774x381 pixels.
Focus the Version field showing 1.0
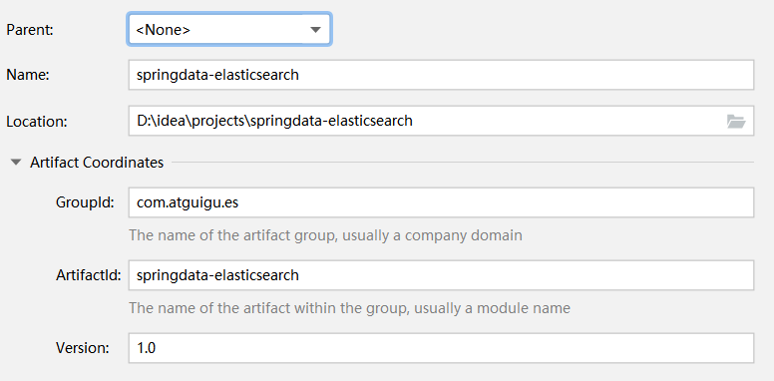click(x=441, y=348)
